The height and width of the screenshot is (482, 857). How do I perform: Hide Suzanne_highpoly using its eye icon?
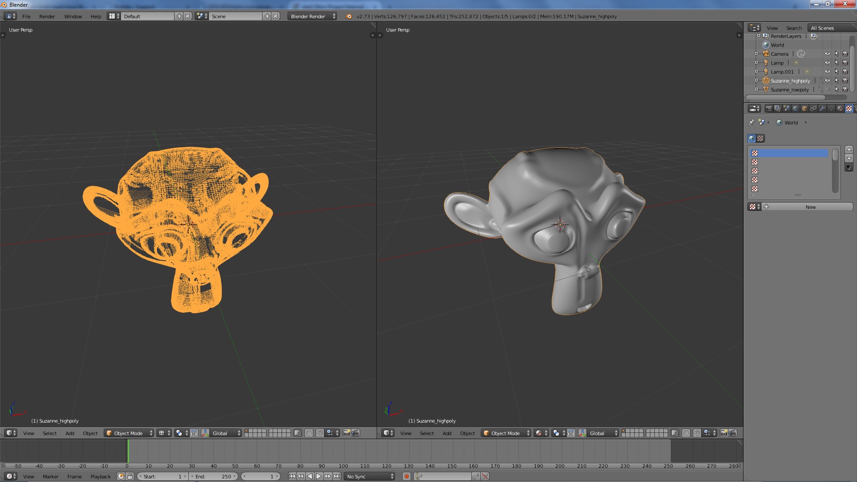click(828, 80)
